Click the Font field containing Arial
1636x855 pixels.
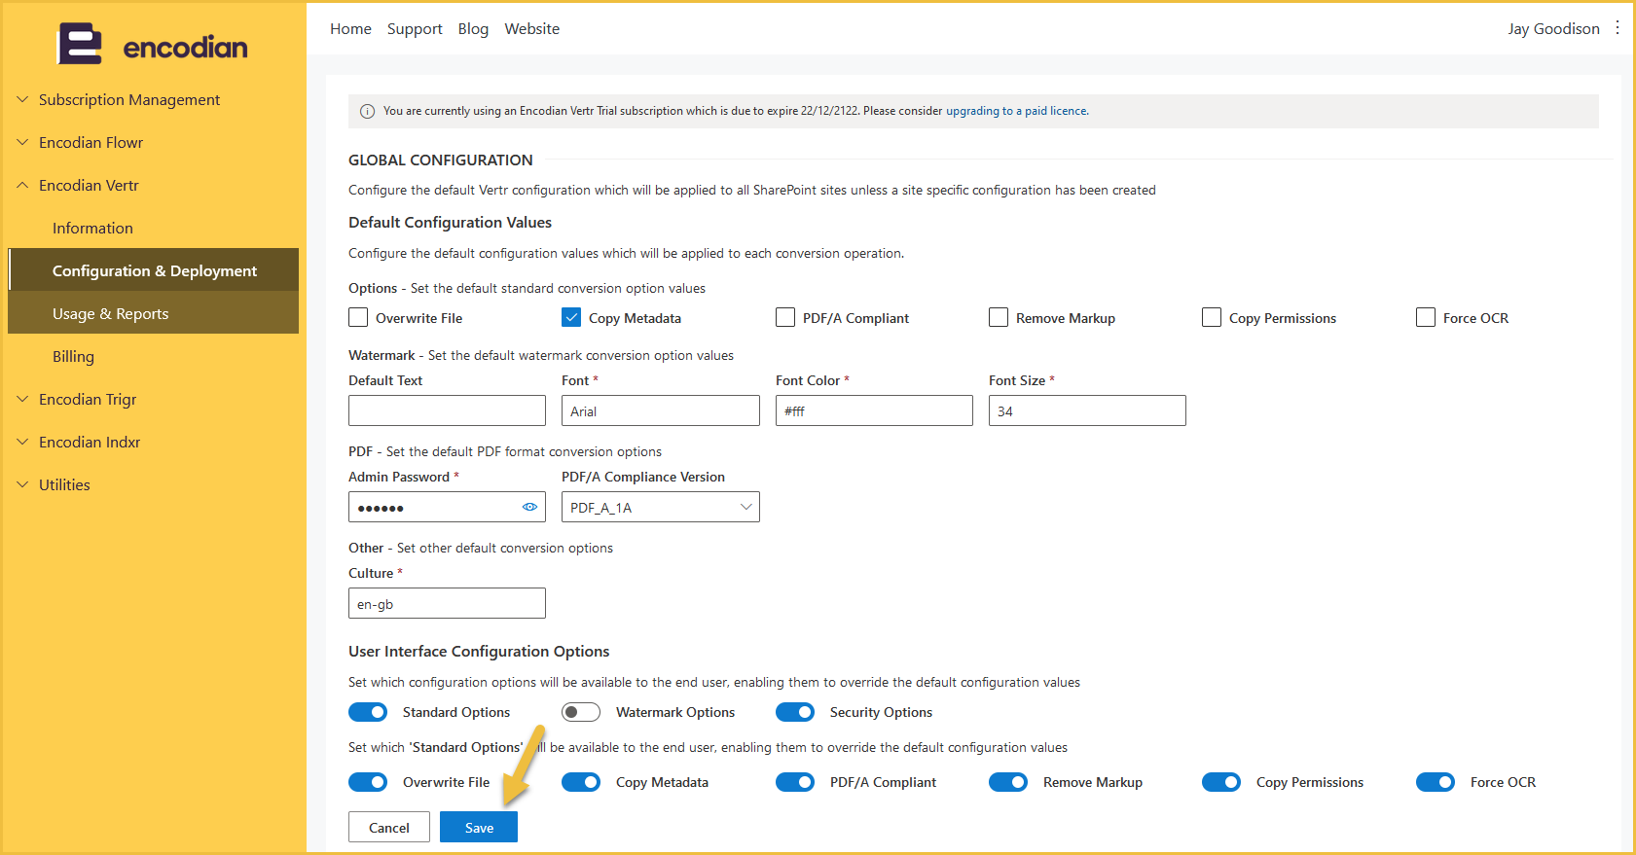point(661,410)
